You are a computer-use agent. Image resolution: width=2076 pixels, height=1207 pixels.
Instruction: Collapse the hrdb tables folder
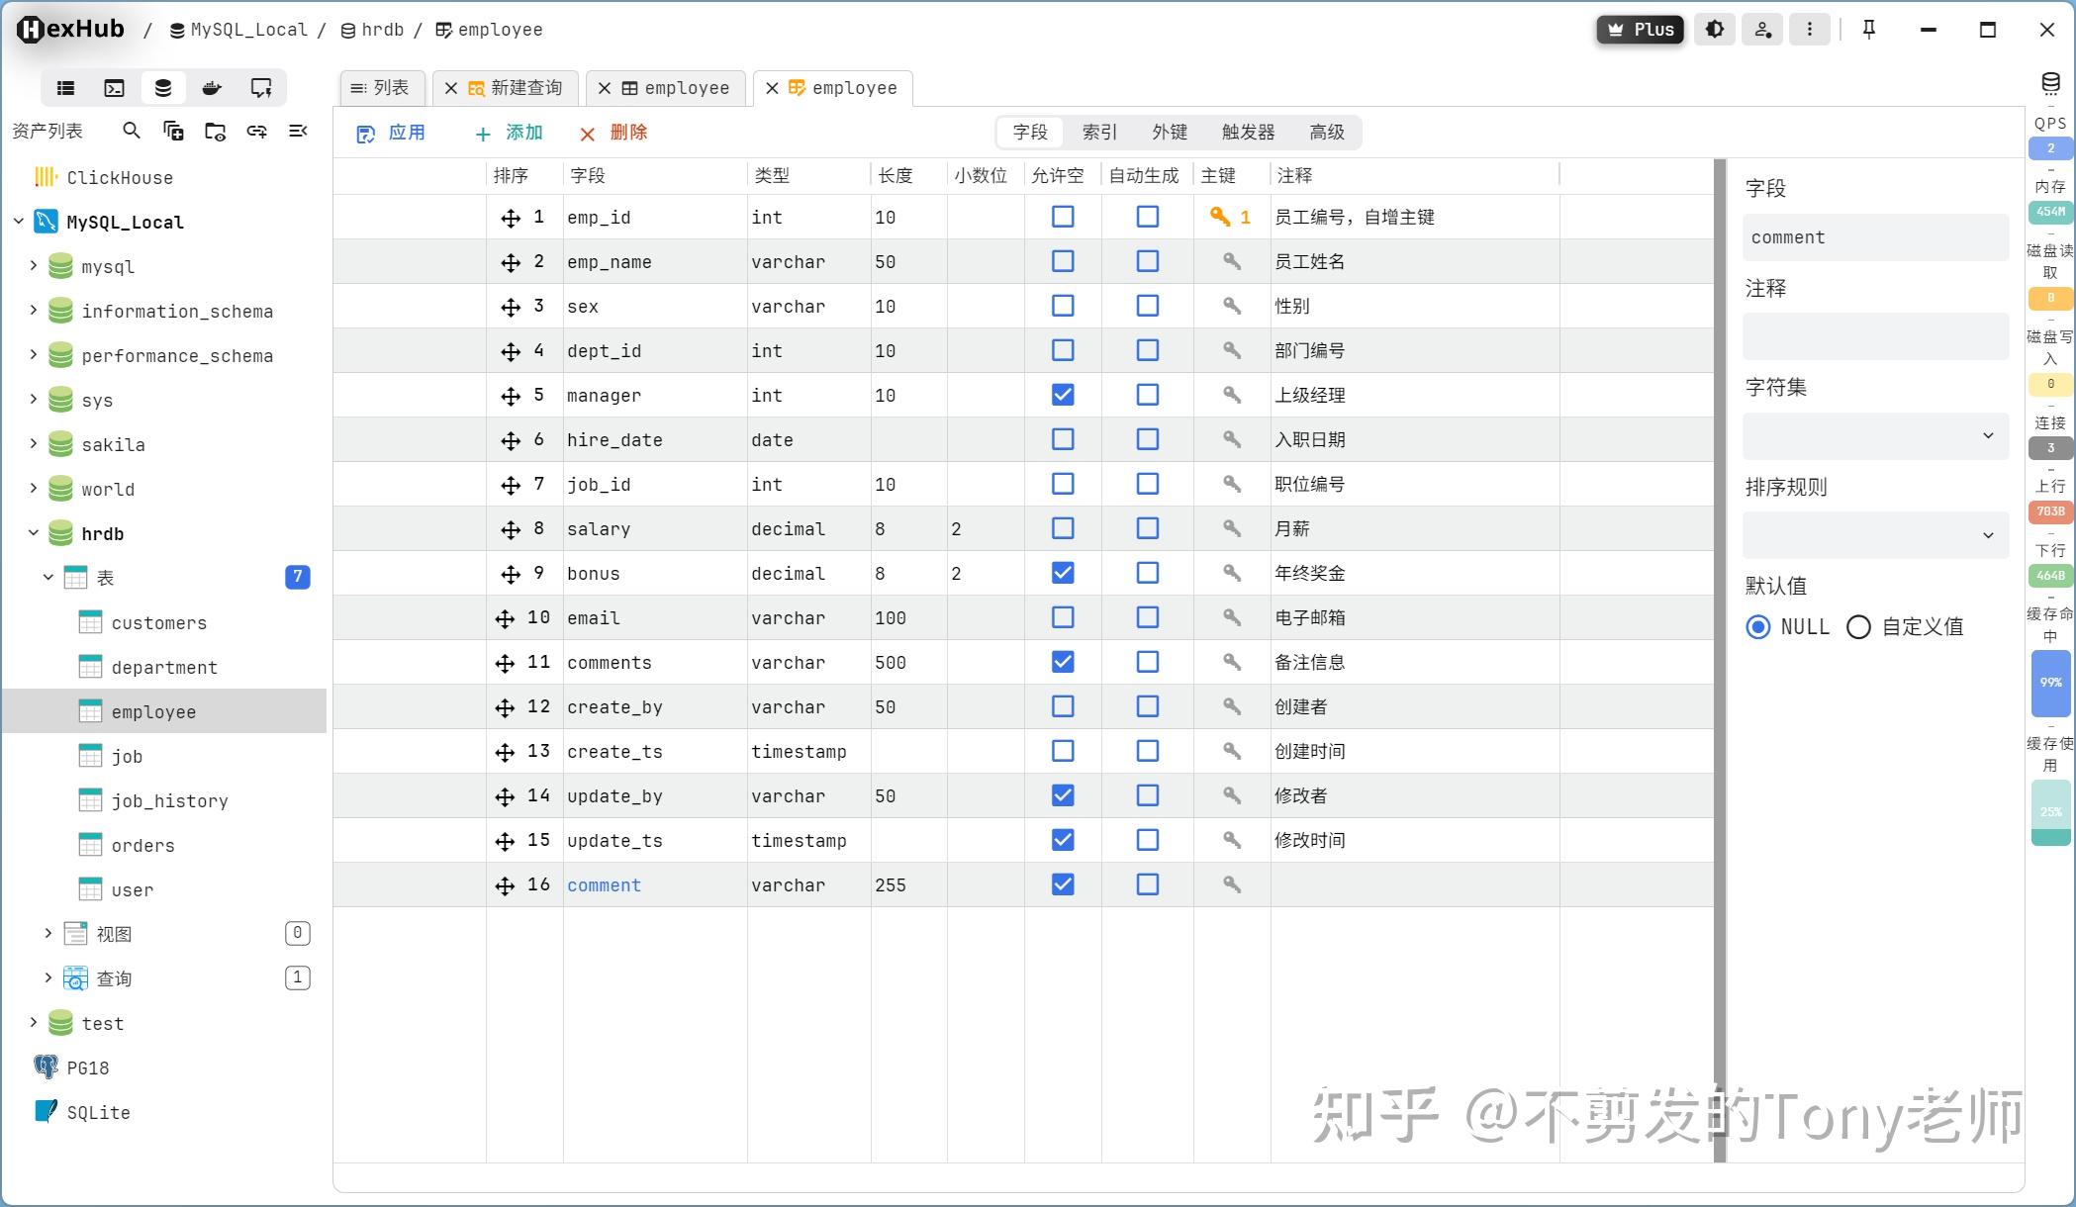point(46,577)
